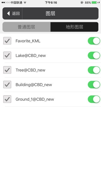Tap the rotation lock status icon

pos(82,2)
